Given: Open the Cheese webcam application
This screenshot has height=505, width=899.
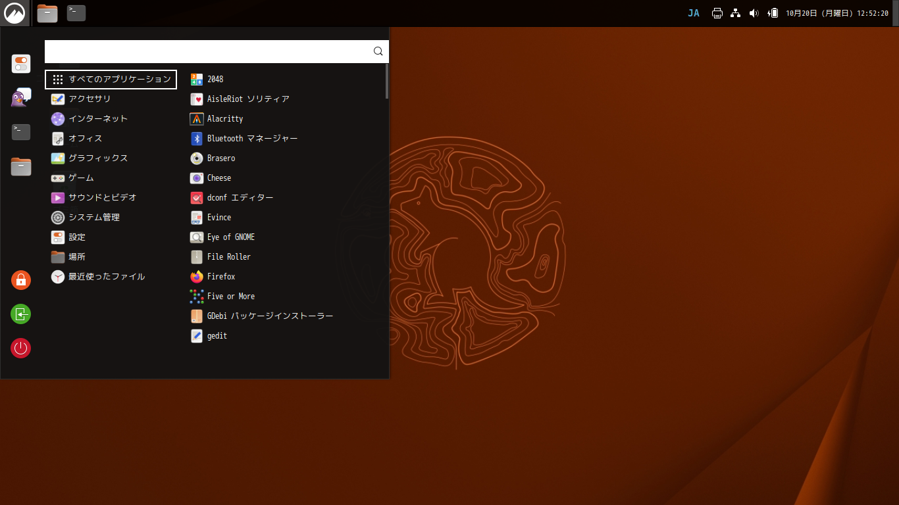Looking at the screenshot, I should (218, 178).
